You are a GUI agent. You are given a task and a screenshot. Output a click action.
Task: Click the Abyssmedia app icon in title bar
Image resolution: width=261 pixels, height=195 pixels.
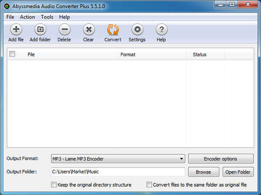tap(7, 7)
